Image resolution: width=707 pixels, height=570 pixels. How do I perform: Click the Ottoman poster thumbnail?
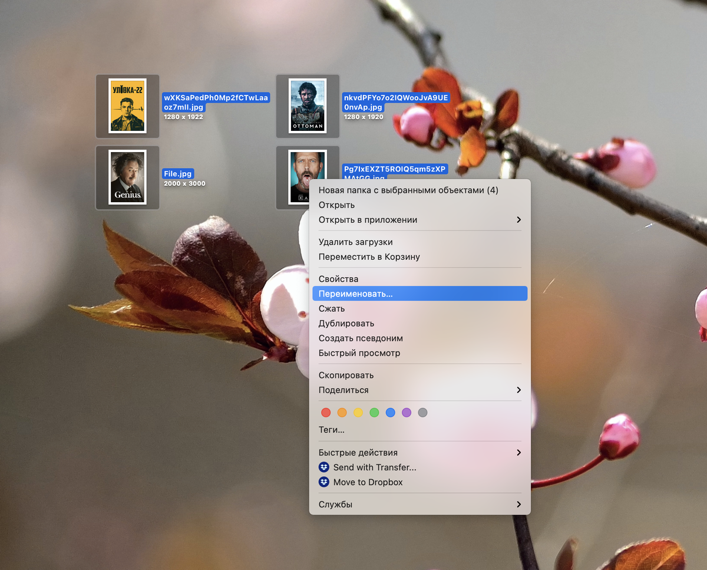pos(308,106)
